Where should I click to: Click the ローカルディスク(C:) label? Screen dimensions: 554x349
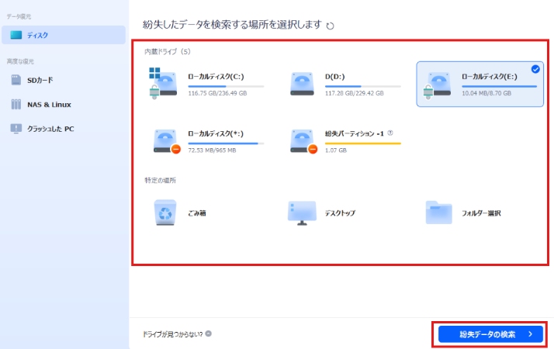(216, 77)
